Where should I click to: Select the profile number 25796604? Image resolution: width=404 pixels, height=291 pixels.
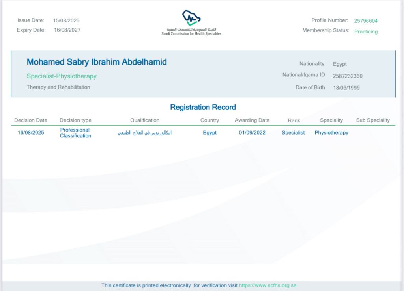pos(366,21)
